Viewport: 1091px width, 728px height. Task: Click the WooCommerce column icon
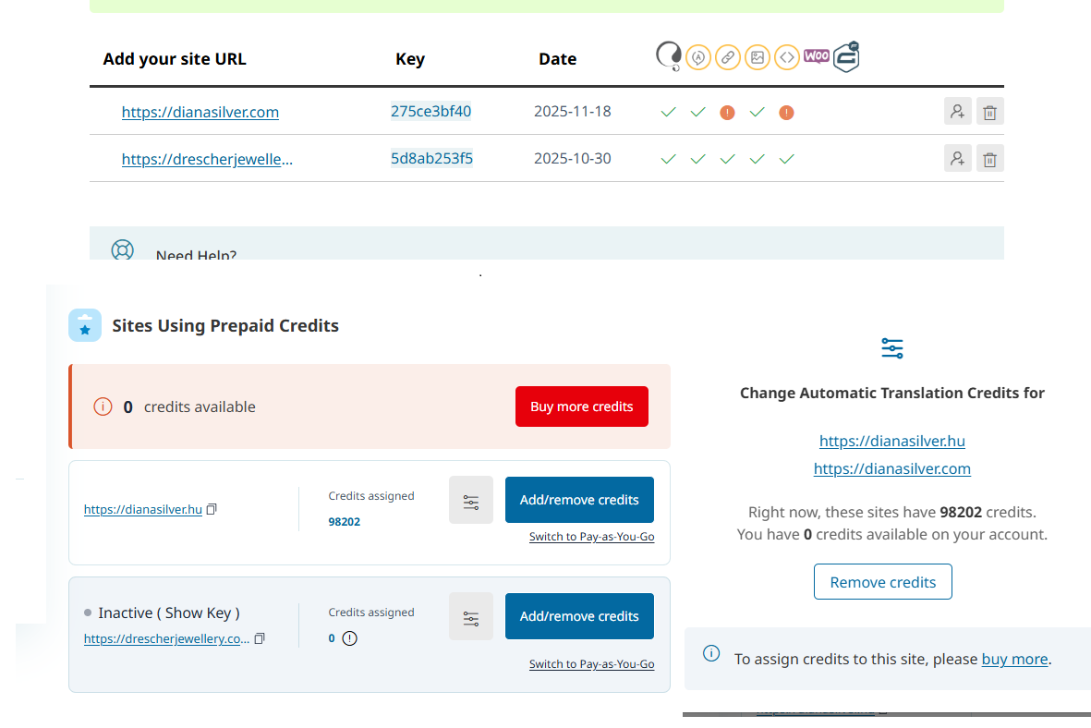pyautogui.click(x=816, y=56)
